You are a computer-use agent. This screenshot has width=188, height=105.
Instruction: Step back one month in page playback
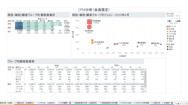coord(168,21)
